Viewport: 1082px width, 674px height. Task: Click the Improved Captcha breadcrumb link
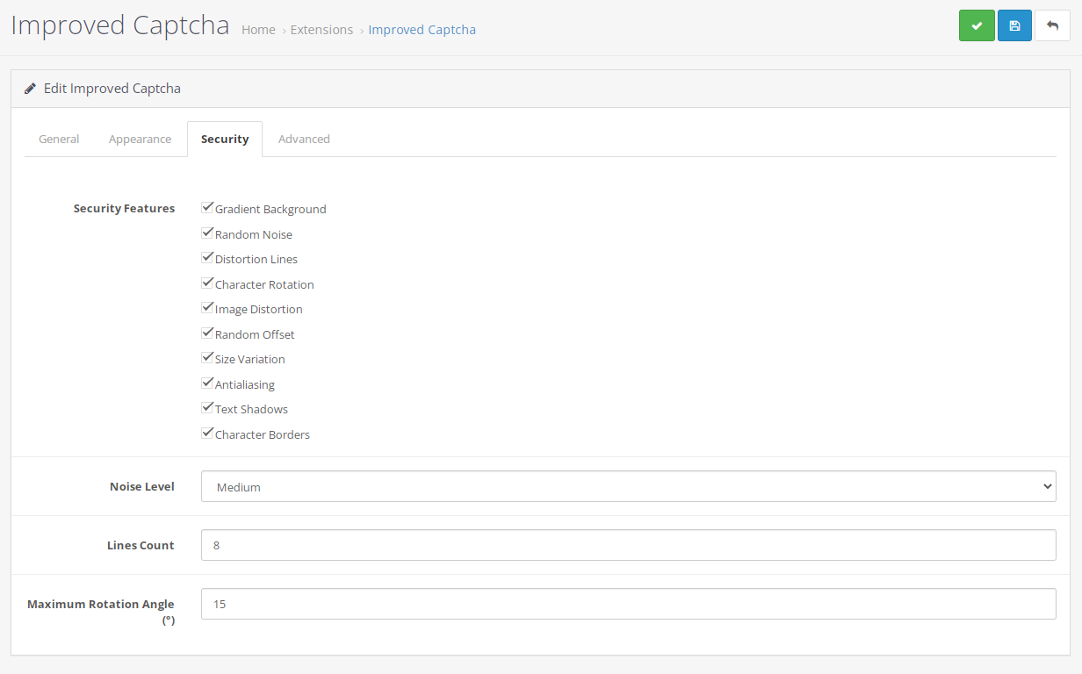[422, 30]
